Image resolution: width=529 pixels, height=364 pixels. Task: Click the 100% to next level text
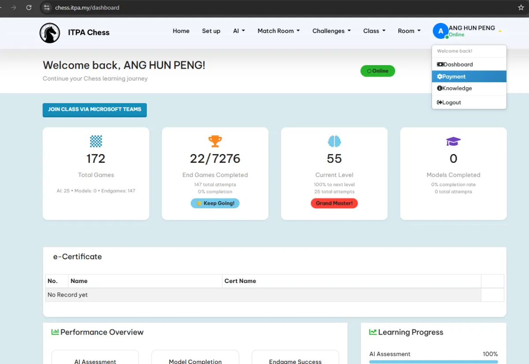pos(334,184)
